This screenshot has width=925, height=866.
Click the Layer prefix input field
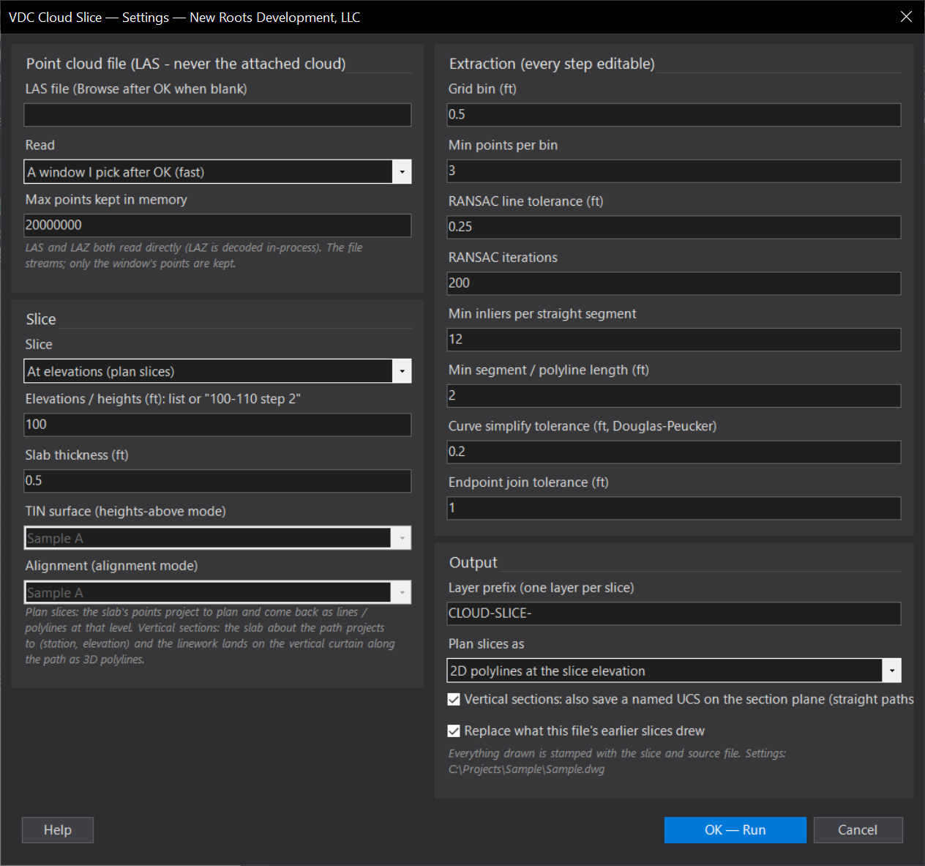point(674,613)
